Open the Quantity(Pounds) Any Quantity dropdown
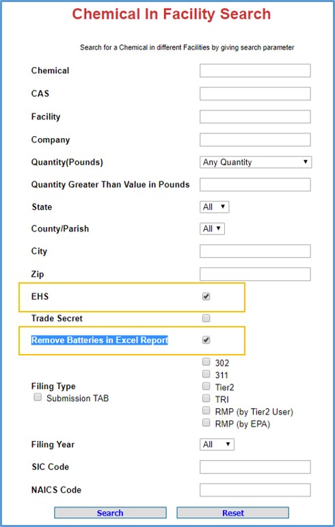Image resolution: width=335 pixels, height=527 pixels. [256, 162]
